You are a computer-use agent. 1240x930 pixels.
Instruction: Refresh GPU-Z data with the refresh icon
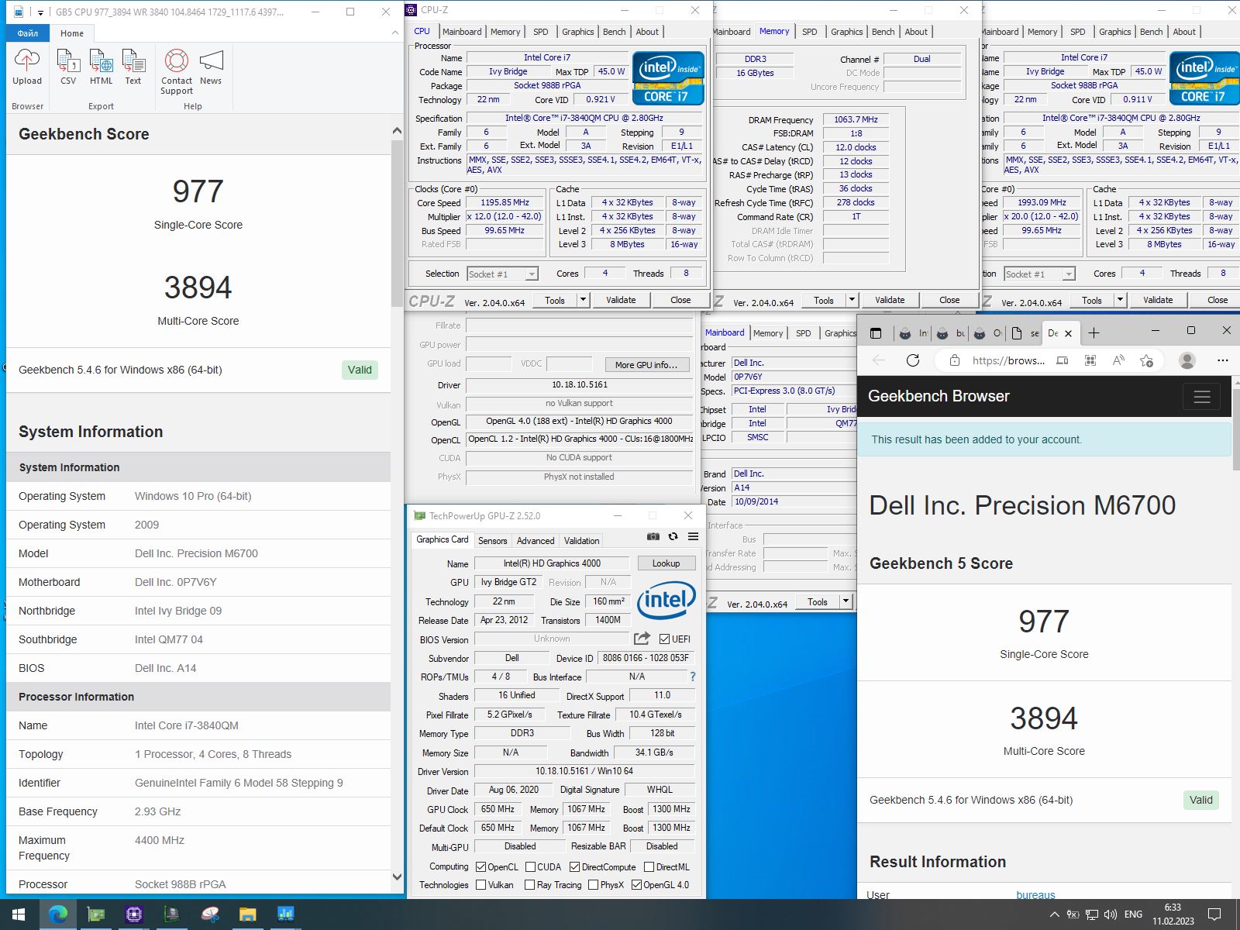[673, 536]
